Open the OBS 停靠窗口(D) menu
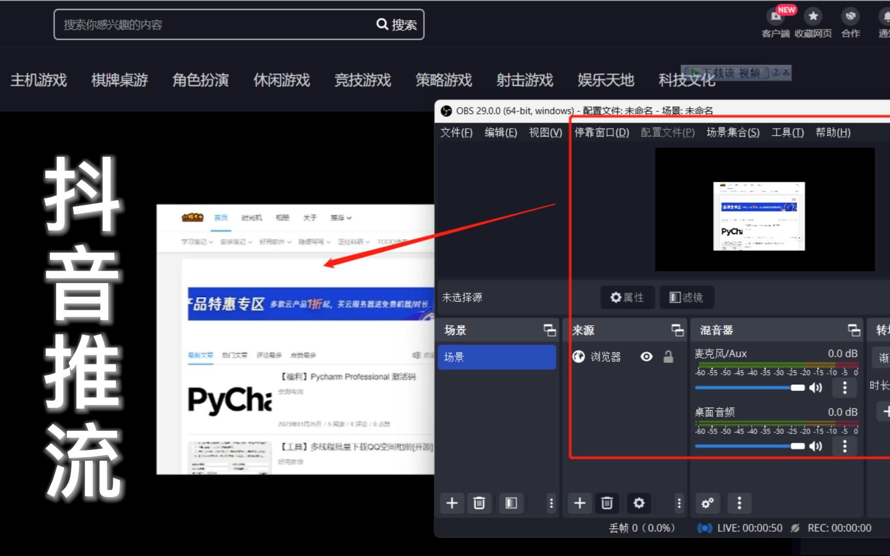 point(602,132)
